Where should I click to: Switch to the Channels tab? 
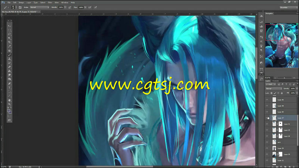point(275,81)
